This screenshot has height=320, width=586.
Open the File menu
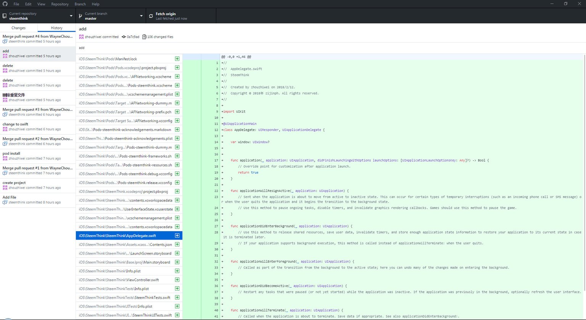pos(16,4)
